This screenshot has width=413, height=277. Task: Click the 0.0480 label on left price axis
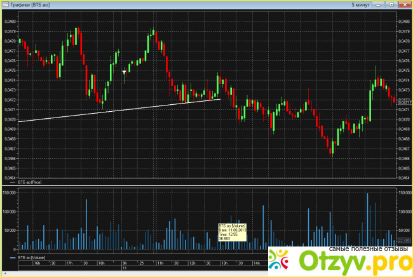point(9,21)
